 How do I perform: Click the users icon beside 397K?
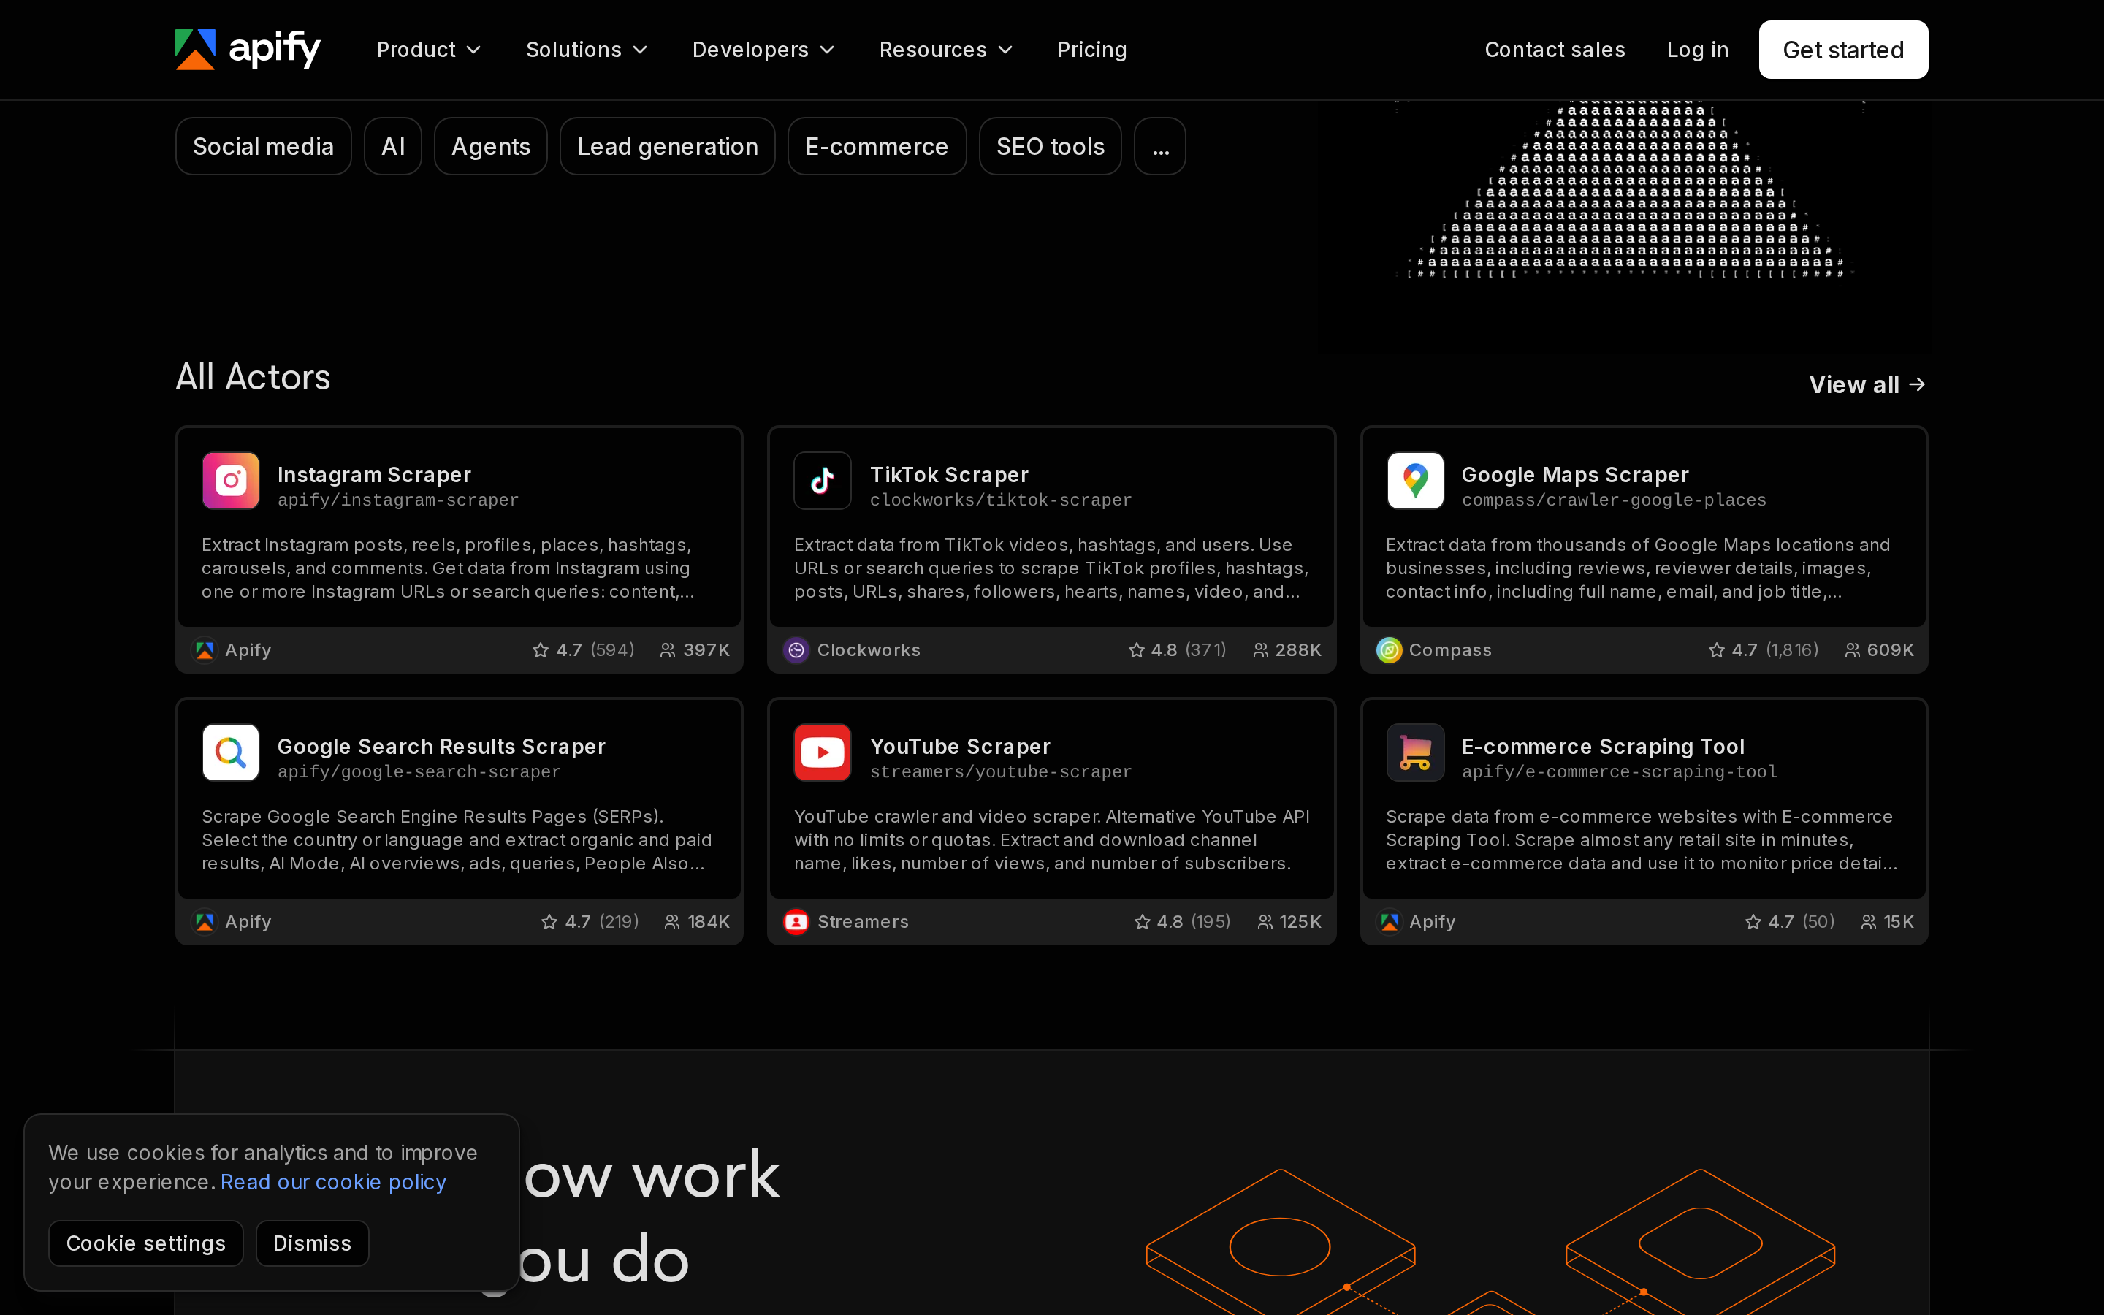click(667, 650)
